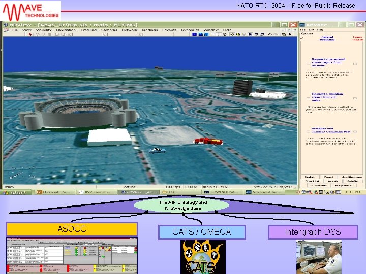The image size is (366, 274).
Task: Open Help menu in Advanced window
Action: [x=320, y=30]
